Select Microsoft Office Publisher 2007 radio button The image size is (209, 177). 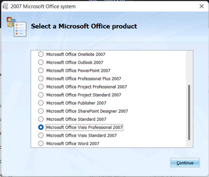click(41, 103)
